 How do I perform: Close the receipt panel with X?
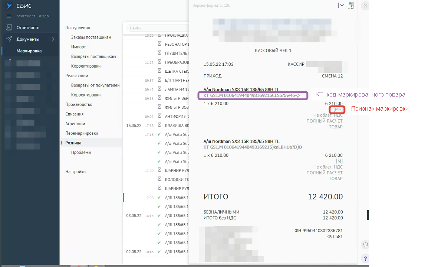pos(365,6)
